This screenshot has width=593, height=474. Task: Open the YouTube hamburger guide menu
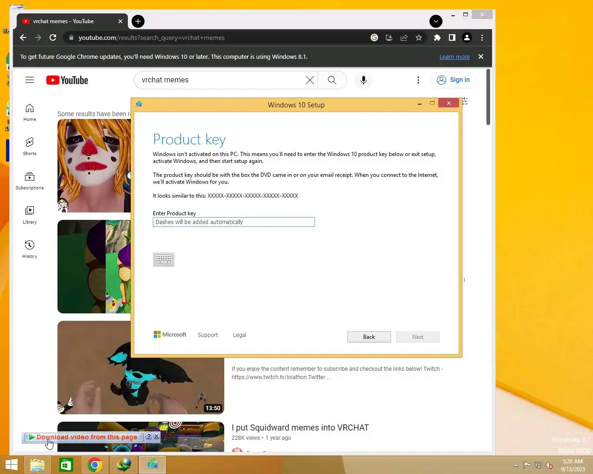[30, 80]
